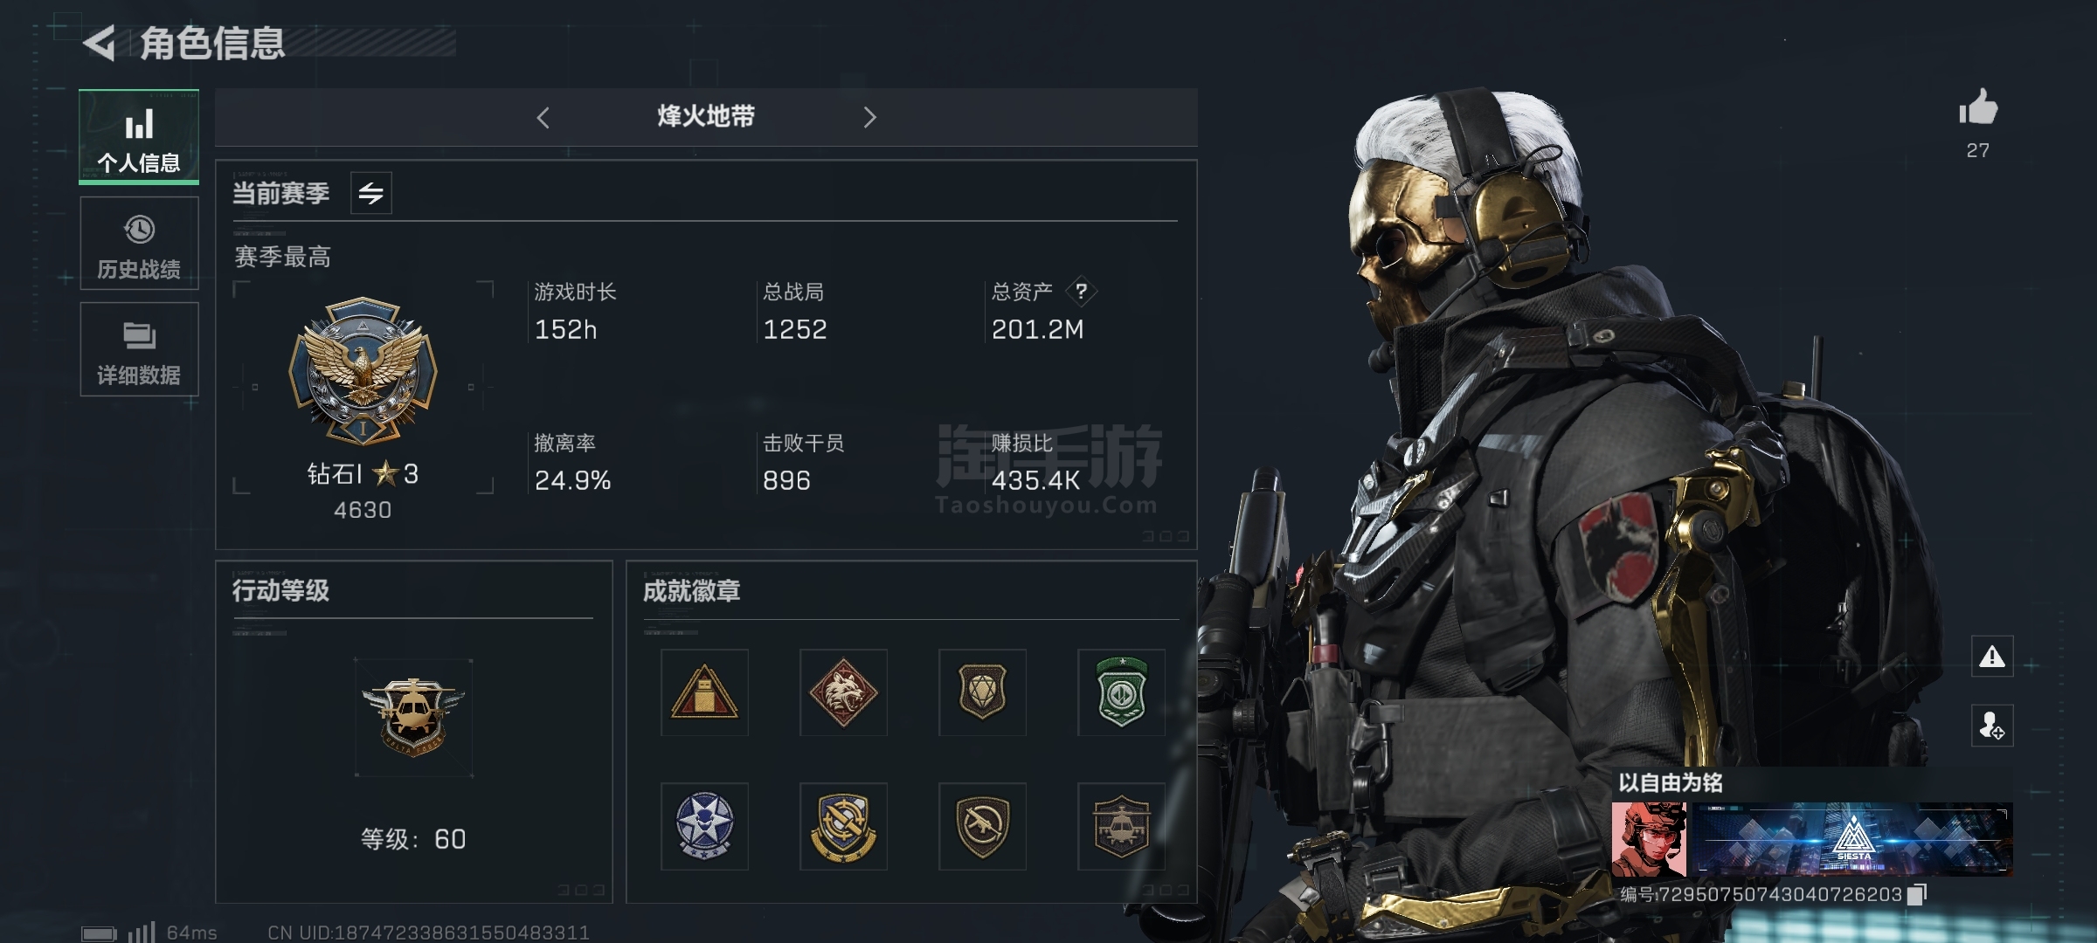Add the player as a friend
This screenshot has width=2097, height=943.
1992,726
